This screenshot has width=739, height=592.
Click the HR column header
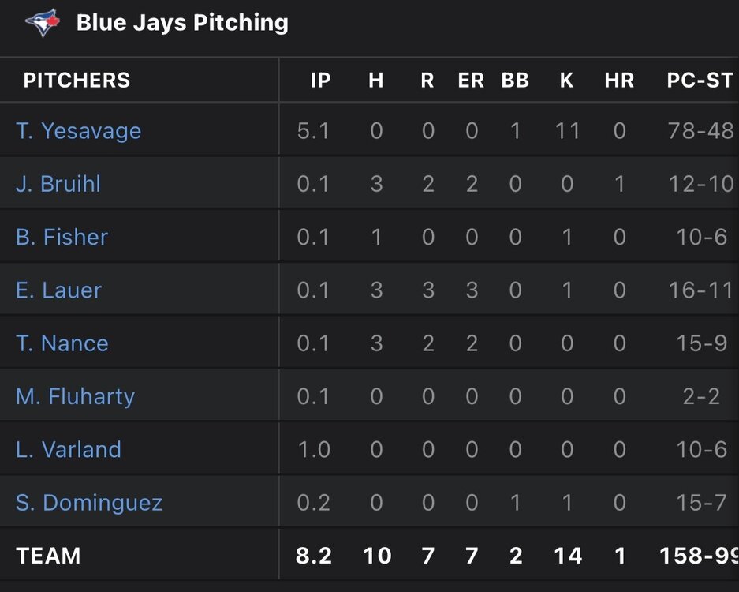[x=619, y=80]
